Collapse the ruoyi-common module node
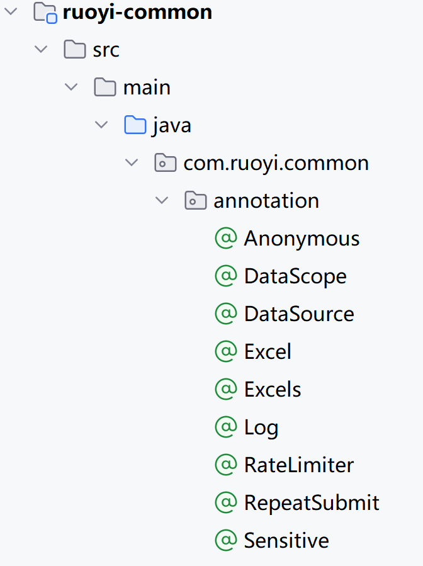 11,11
